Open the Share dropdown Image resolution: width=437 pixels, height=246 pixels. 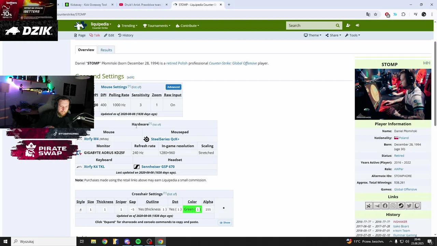(x=333, y=35)
